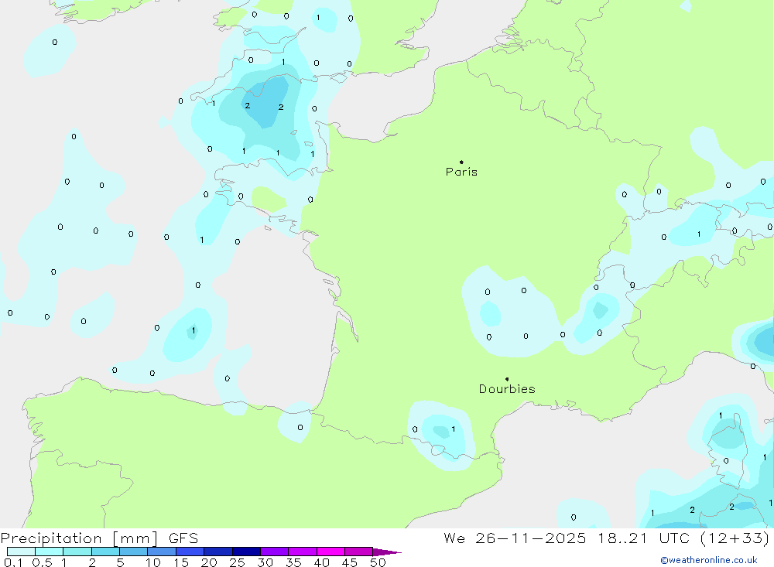
Task: Pick the 5–10 mm legend swatch
Action: 134,552
